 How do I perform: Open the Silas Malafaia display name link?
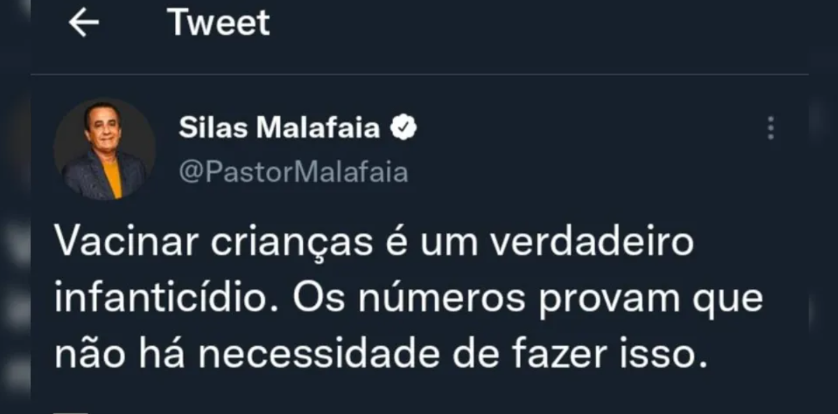click(279, 128)
